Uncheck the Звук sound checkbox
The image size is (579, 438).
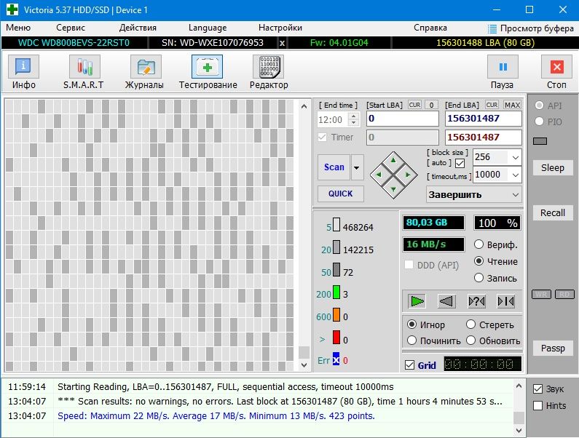tap(538, 389)
